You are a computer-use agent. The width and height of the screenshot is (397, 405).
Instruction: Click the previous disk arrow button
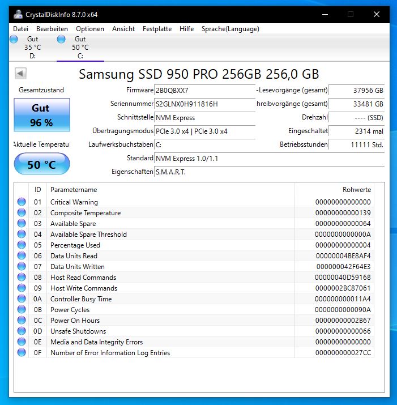tap(20, 74)
